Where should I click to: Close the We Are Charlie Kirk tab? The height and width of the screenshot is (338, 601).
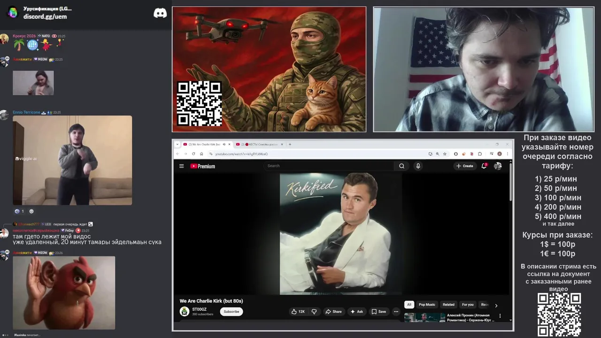pos(230,144)
